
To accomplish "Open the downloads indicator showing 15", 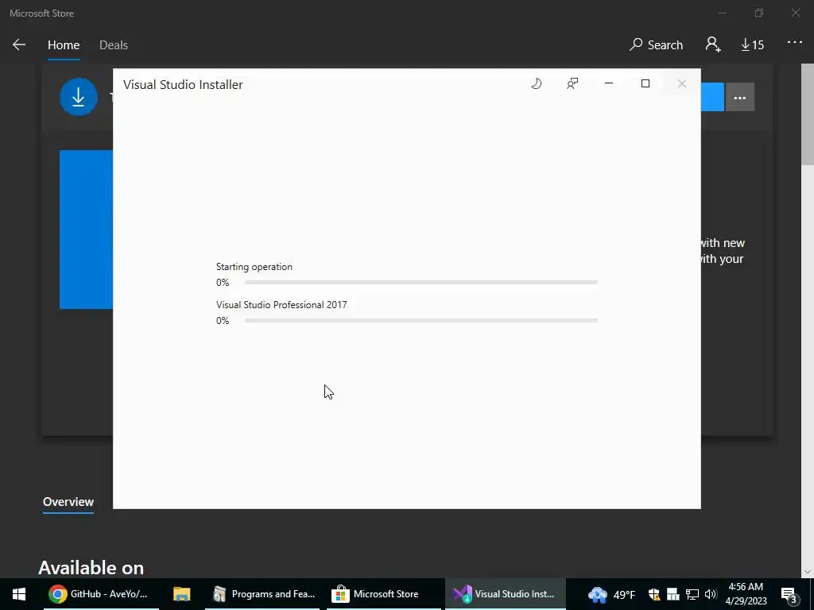I will [752, 45].
